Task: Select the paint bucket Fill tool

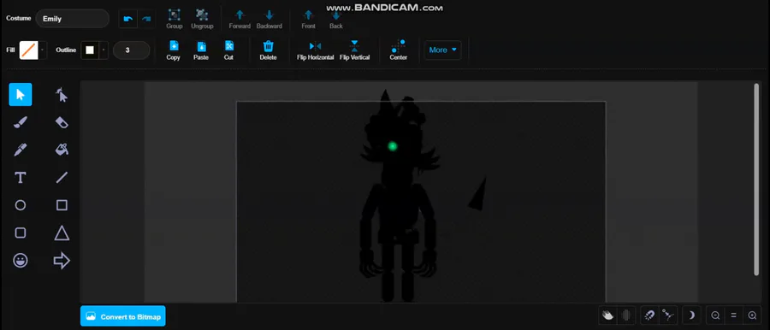Action: point(62,150)
